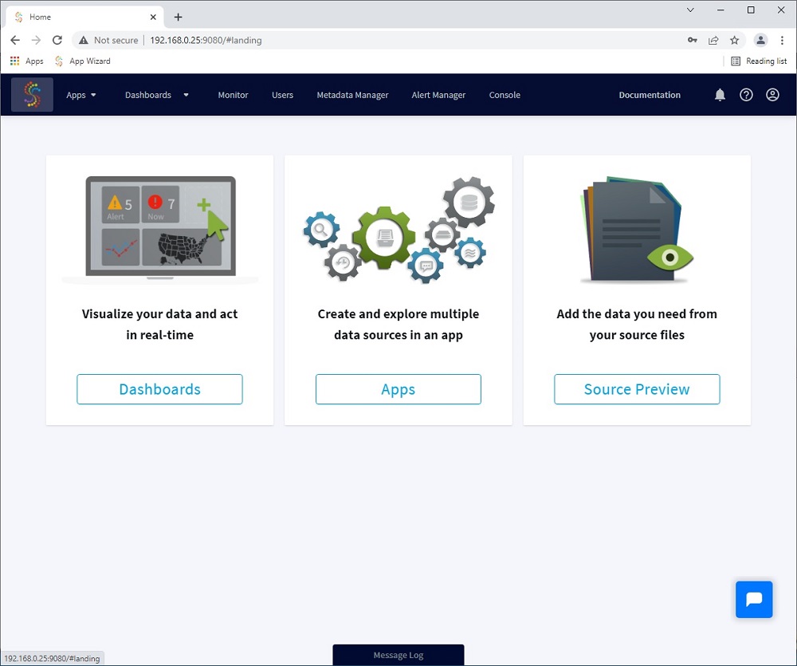
Task: Open the Chrome profile avatar icon
Action: pos(760,40)
